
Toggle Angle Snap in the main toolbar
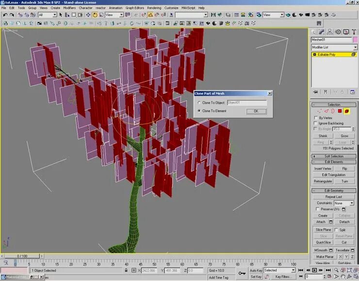pyautogui.click(x=150, y=15)
